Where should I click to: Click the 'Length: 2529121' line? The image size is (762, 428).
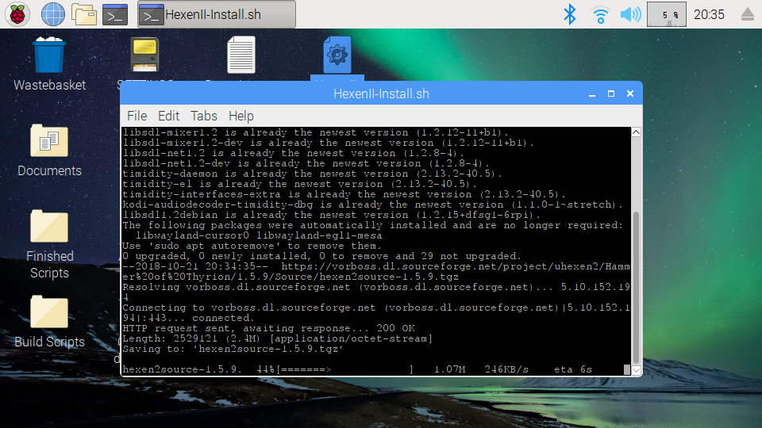click(x=278, y=338)
